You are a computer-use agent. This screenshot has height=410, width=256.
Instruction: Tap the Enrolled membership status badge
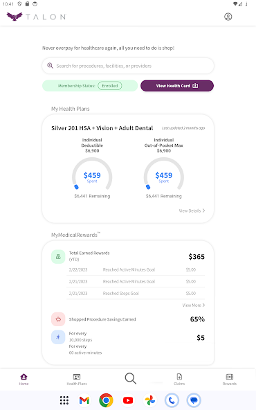coord(110,86)
